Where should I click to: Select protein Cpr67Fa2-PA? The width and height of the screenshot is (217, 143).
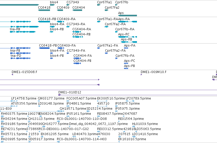coord(106,53)
